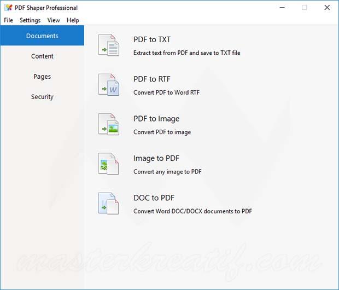The width and height of the screenshot is (339, 290).
Task: Open the View menu
Action: 54,20
